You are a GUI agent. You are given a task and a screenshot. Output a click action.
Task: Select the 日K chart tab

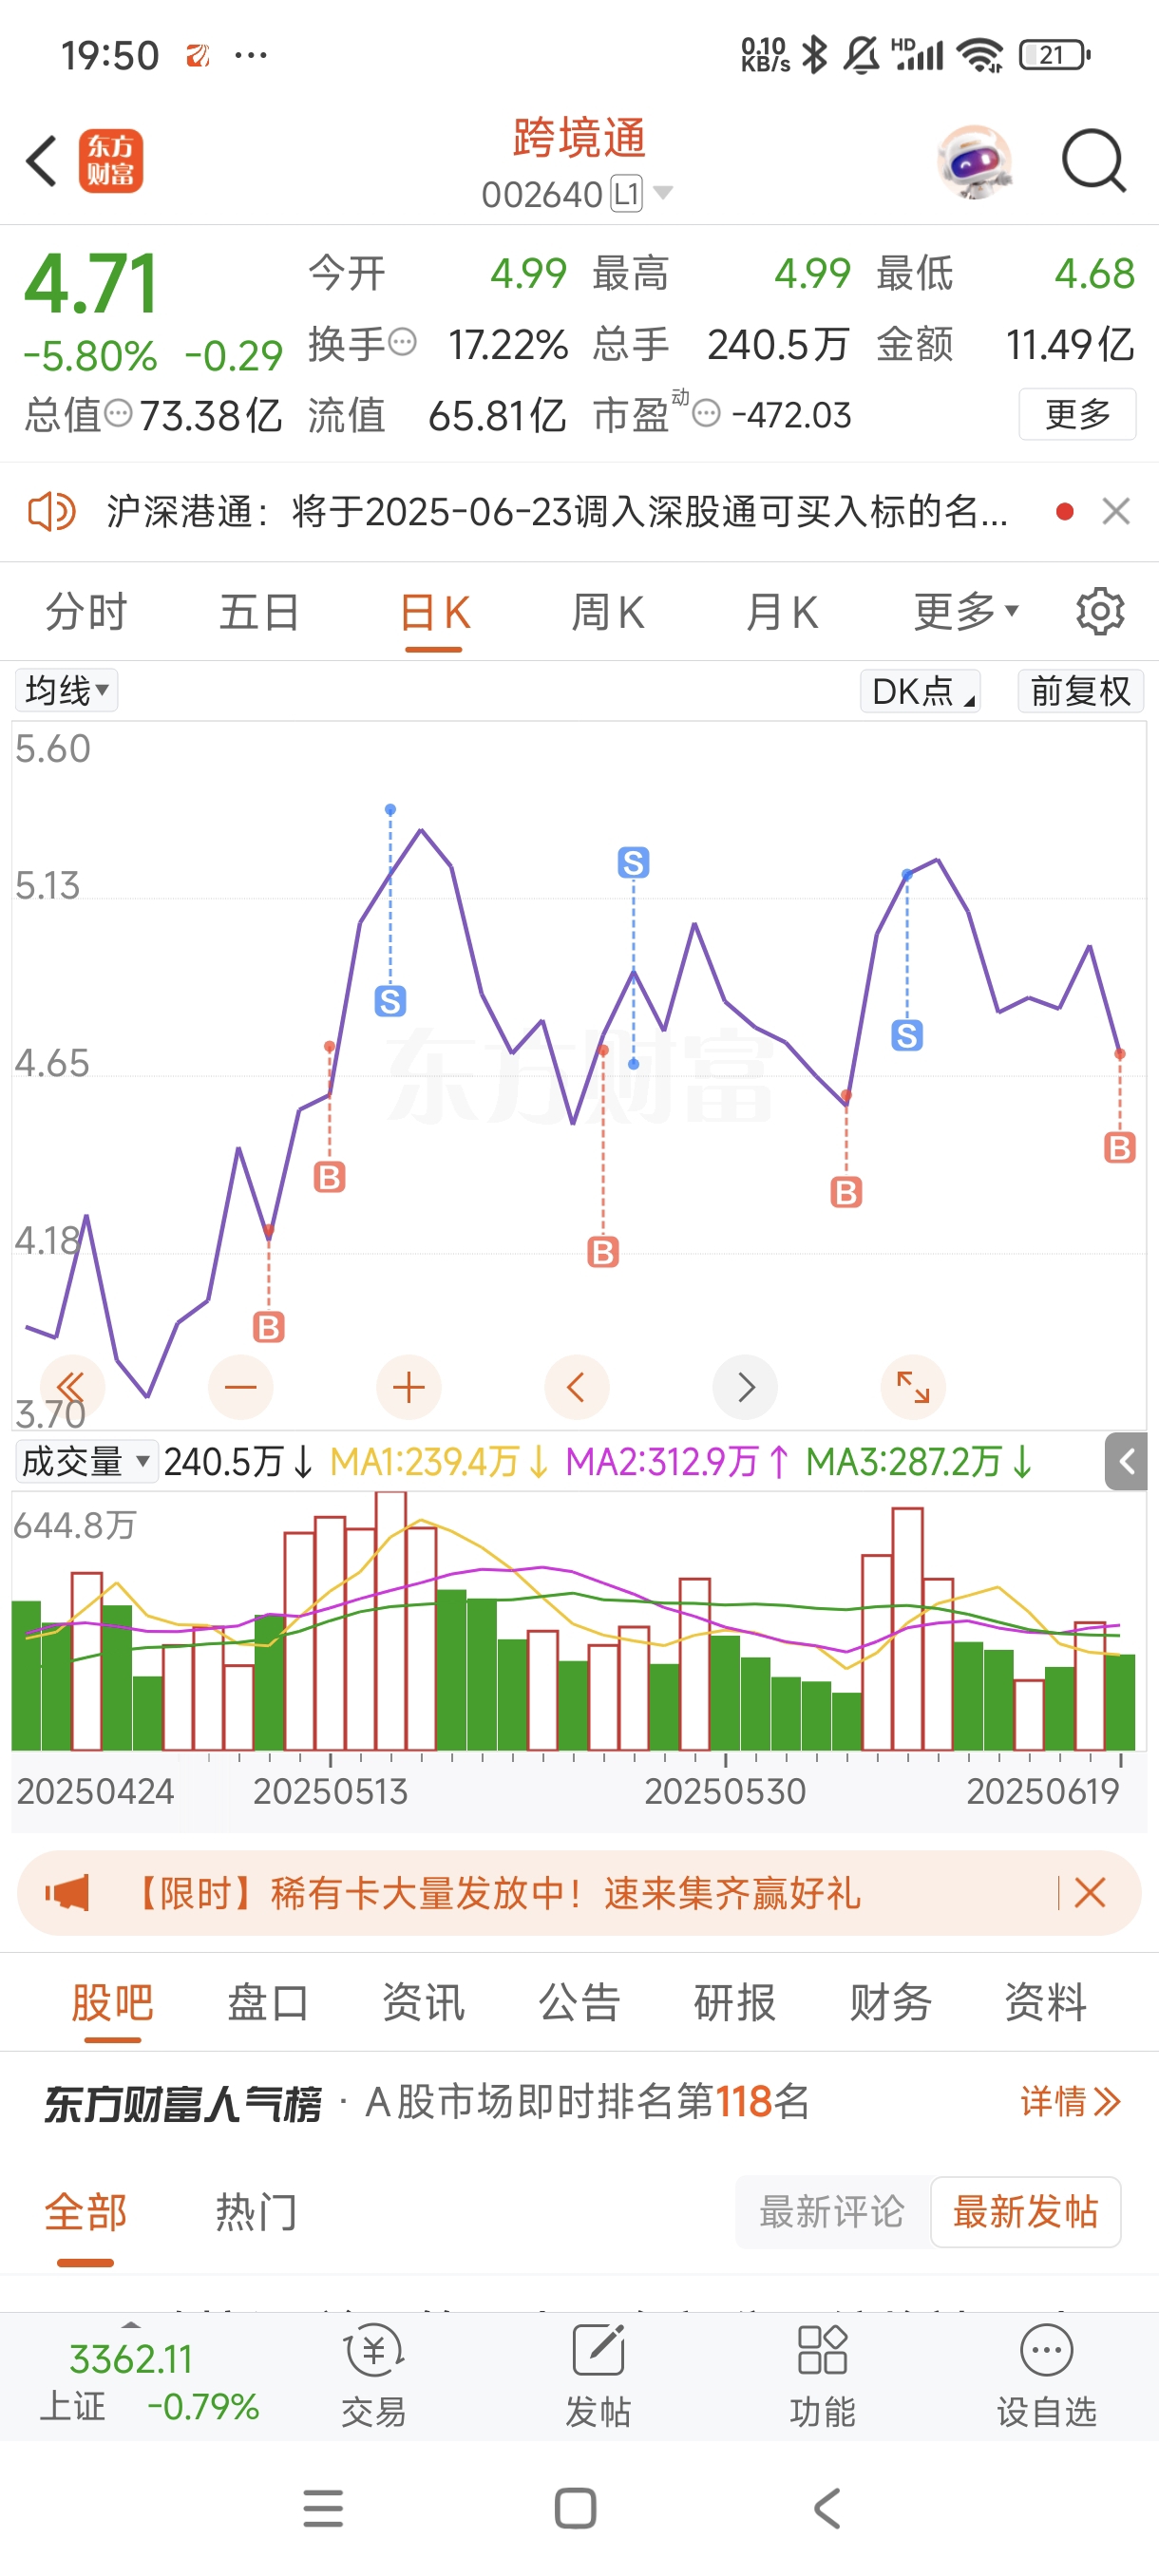(x=434, y=613)
